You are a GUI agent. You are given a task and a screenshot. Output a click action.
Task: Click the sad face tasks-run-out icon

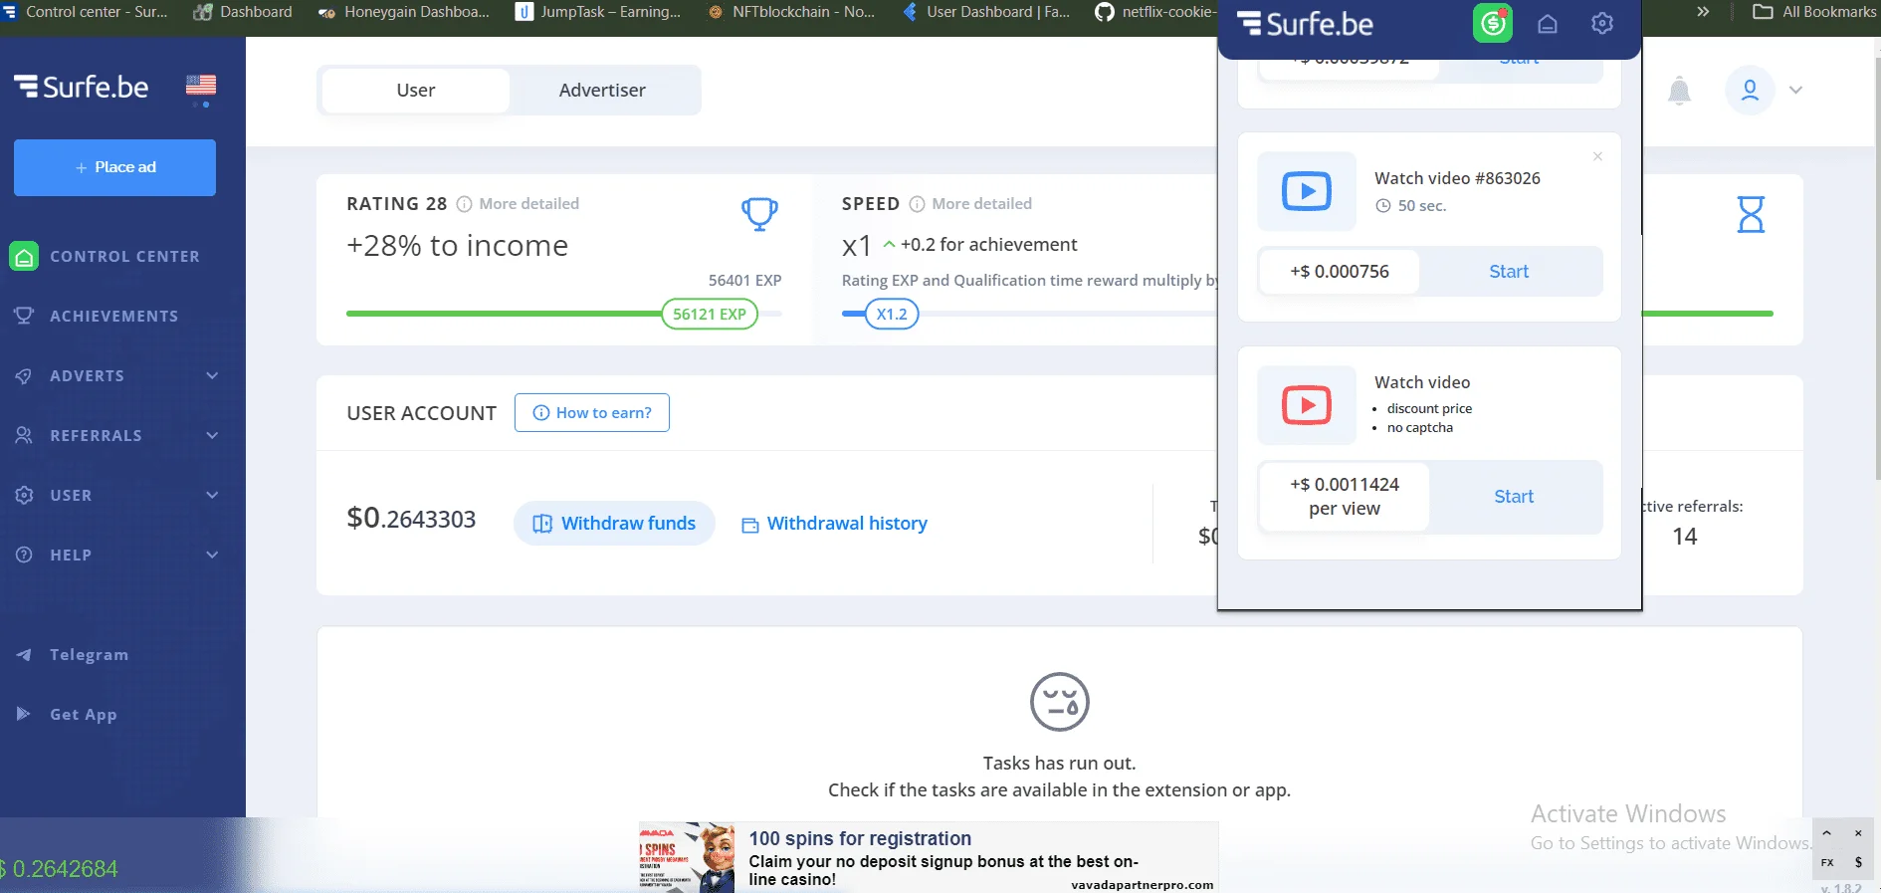tap(1060, 702)
